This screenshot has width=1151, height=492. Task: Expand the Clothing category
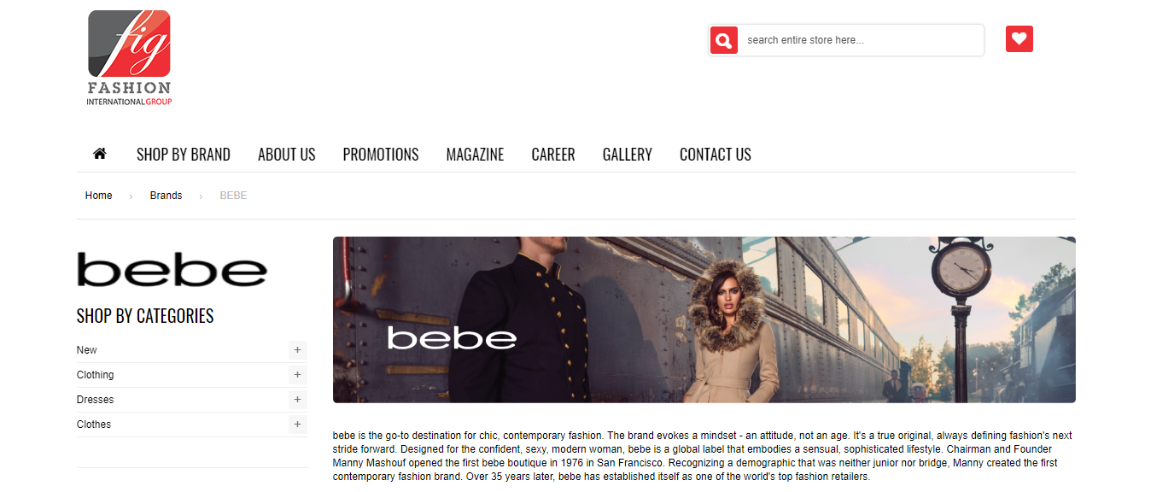[x=297, y=375]
